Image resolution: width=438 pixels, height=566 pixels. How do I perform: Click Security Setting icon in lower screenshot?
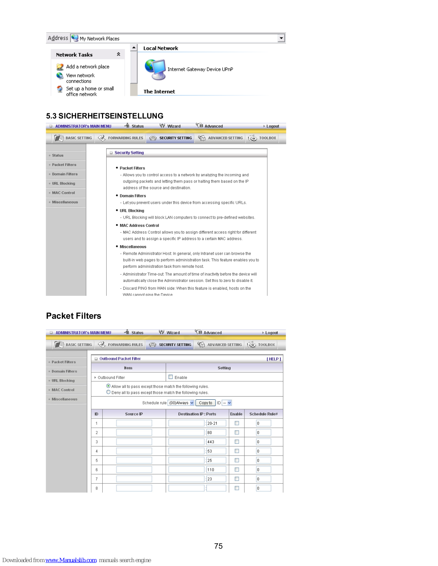pos(153,345)
